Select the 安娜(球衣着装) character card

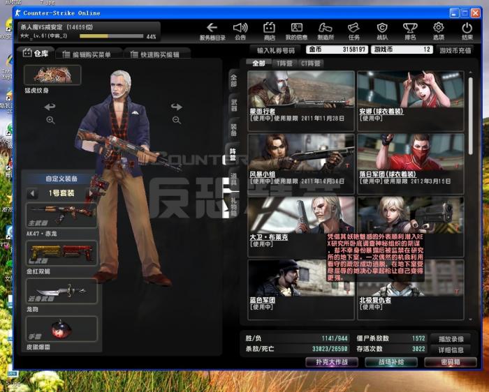pyautogui.click(x=411, y=101)
